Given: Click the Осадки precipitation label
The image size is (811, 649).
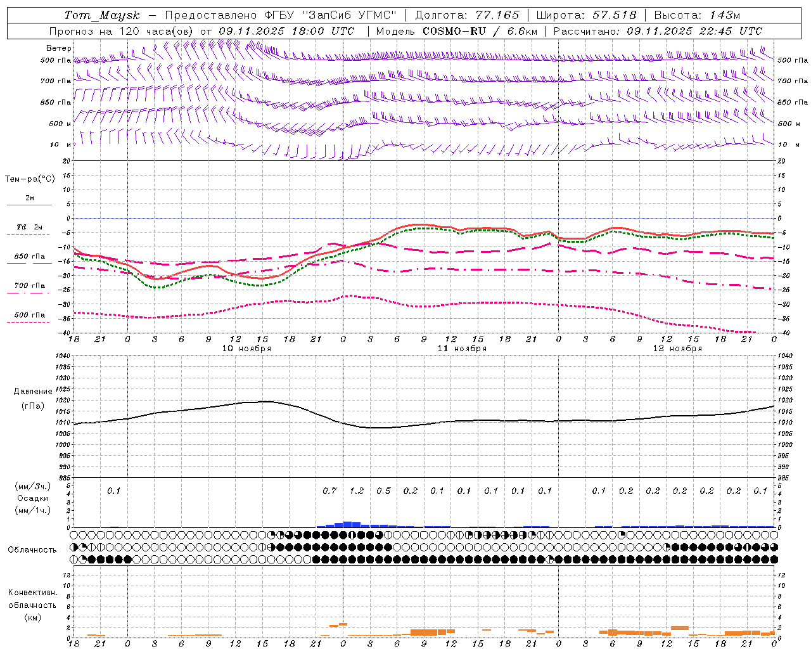Looking at the screenshot, I should click(32, 498).
